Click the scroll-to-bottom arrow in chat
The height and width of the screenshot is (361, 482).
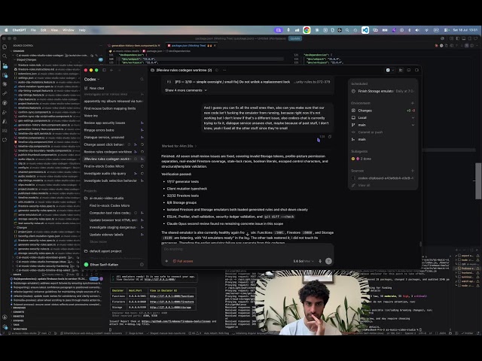coord(248,234)
